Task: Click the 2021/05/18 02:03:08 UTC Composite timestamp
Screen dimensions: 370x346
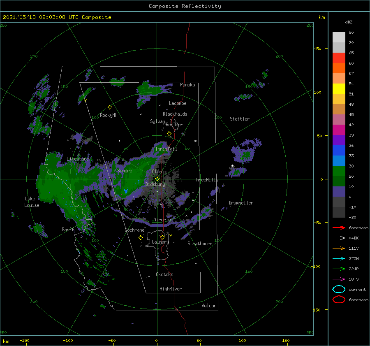Action: (x=57, y=17)
